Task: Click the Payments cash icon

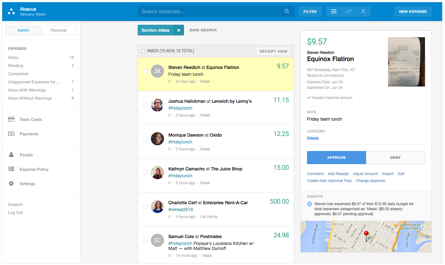Action: [x=11, y=134]
